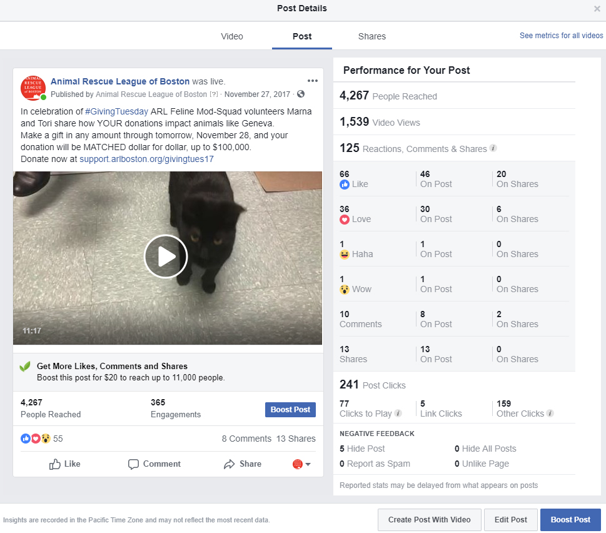Open the post-as identity dropdown arrow
The image size is (606, 533).
(308, 464)
